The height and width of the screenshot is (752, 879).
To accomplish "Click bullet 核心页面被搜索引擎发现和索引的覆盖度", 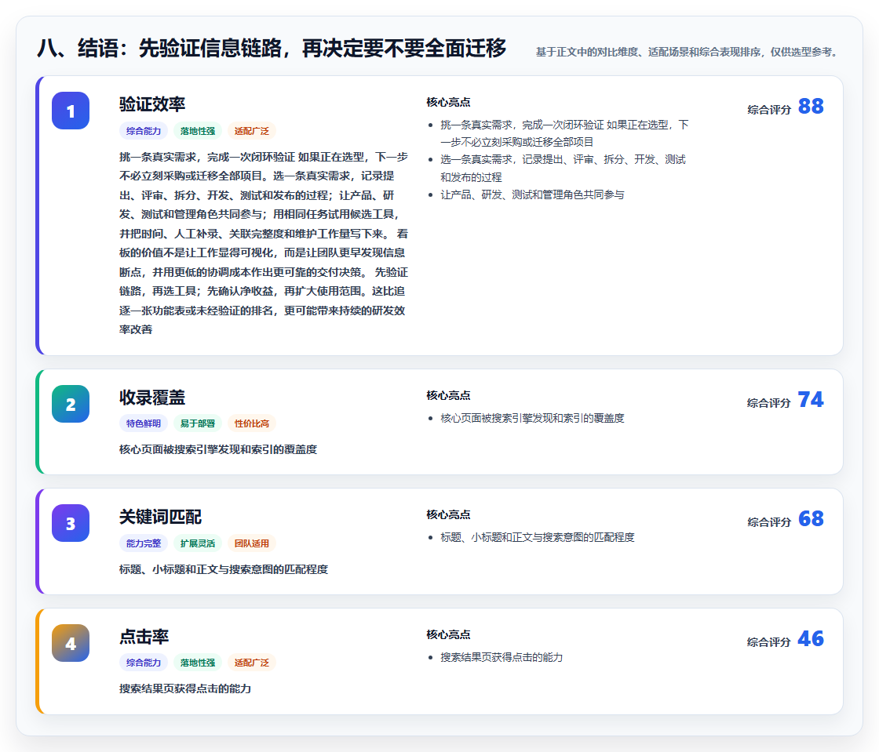I will [x=532, y=418].
